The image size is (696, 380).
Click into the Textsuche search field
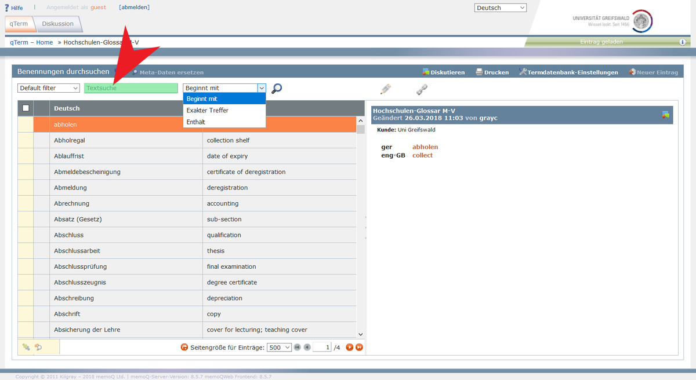(x=130, y=88)
